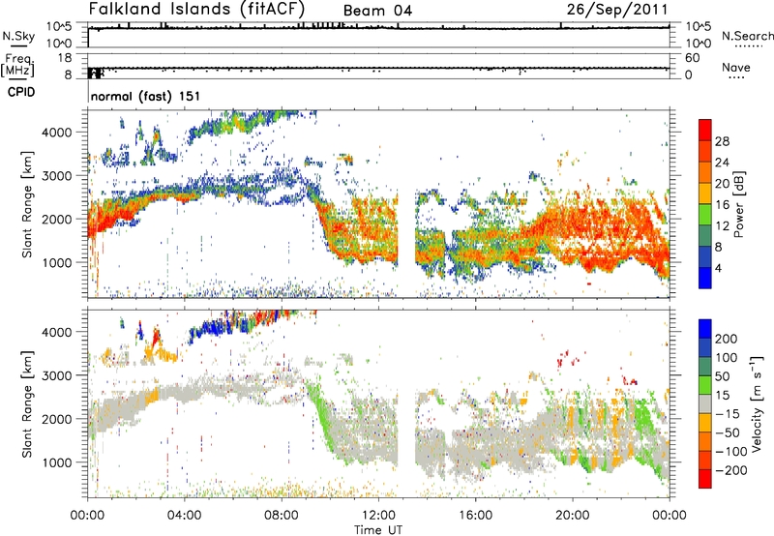Image resolution: width=774 pixels, height=536 pixels.
Task: Click the '16' tick on the Power scale
Action: (x=722, y=204)
